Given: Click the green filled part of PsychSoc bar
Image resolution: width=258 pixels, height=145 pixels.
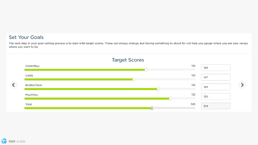Looking at the screenshot, I should pyautogui.click(x=97, y=98).
